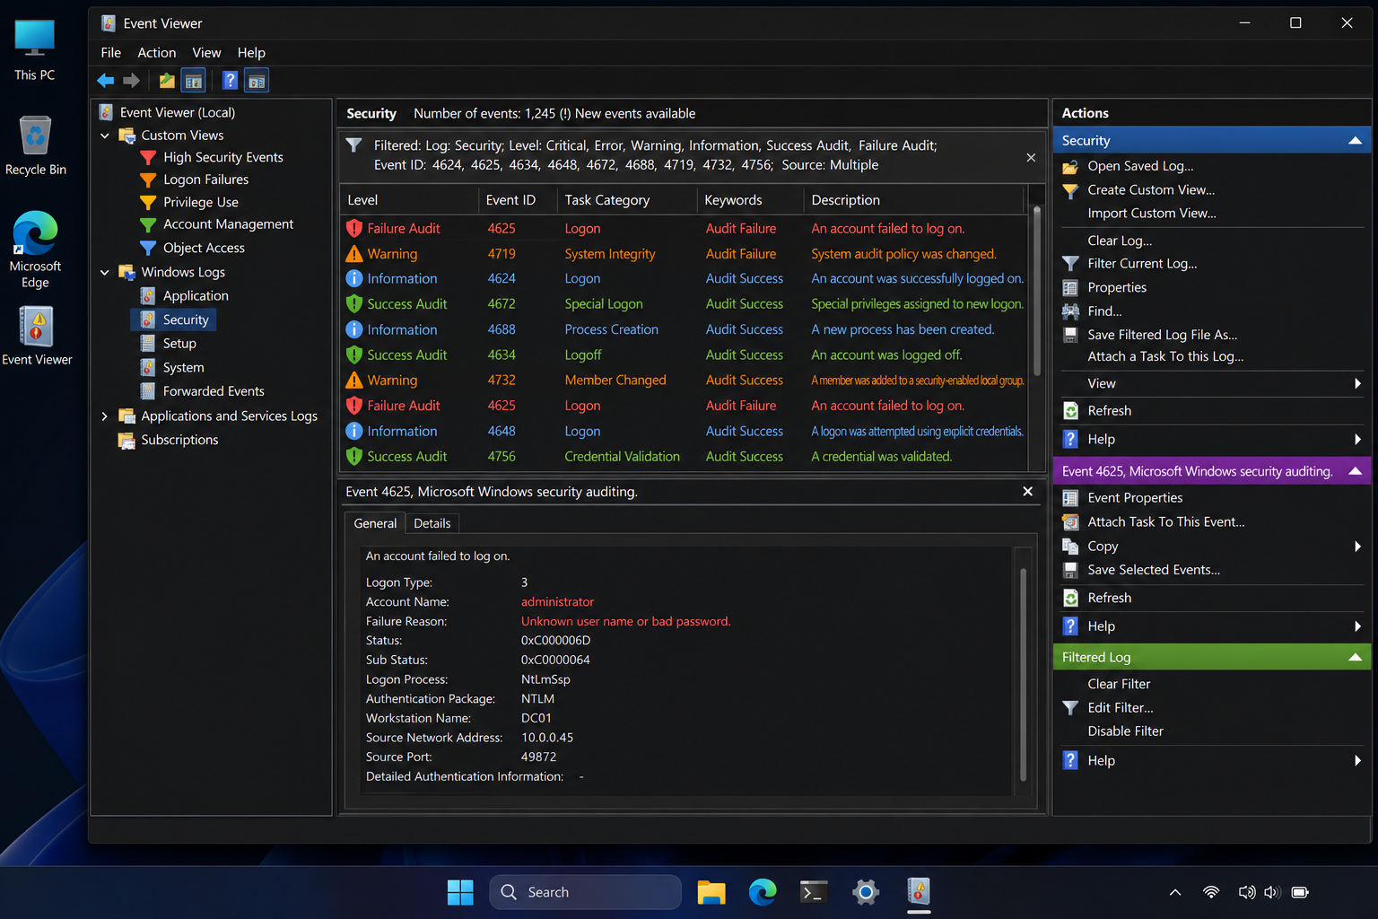Open the Help menu in menu bar
This screenshot has height=919, width=1378.
(251, 53)
